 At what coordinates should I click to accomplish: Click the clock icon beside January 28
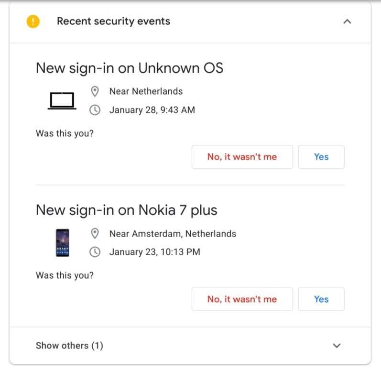point(95,110)
